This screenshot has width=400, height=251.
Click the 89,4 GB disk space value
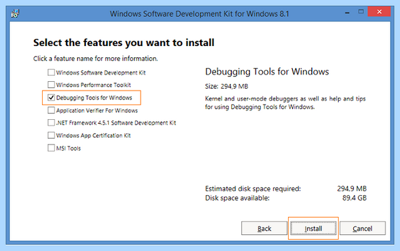[355, 198]
